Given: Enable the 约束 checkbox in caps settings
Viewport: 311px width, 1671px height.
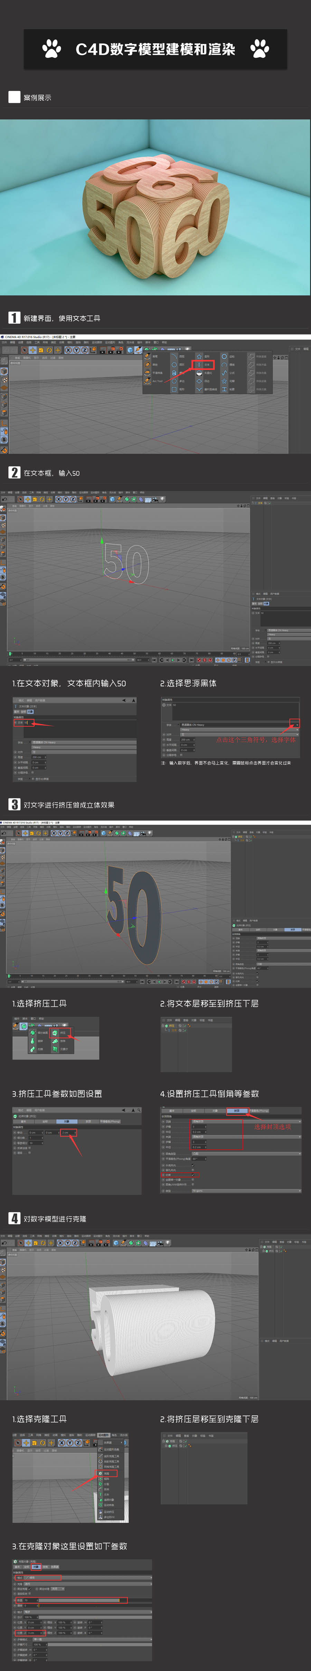Looking at the screenshot, I should (193, 1175).
